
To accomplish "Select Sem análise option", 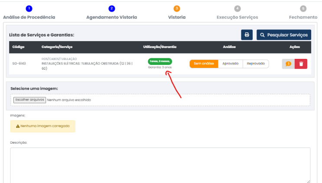I will [204, 64].
